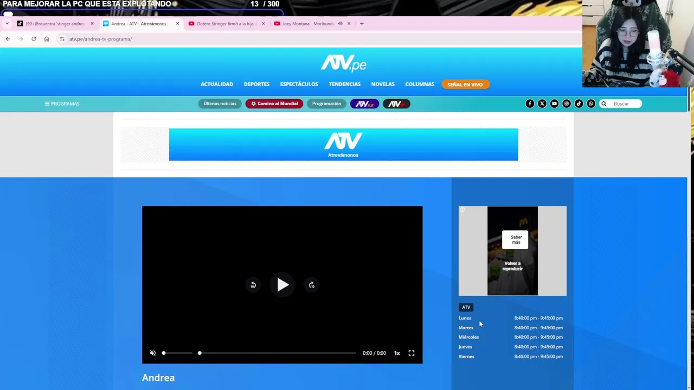
Task: Select the ATV channel schedule tab
Action: [x=466, y=307]
